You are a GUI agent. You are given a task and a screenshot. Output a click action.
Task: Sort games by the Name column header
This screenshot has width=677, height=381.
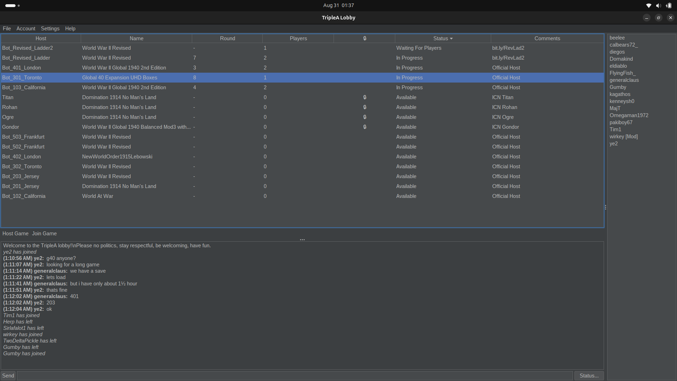click(x=136, y=38)
